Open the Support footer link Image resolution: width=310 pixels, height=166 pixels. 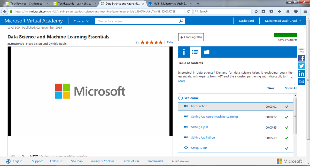pyautogui.click(x=37, y=161)
